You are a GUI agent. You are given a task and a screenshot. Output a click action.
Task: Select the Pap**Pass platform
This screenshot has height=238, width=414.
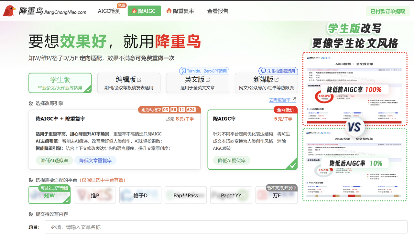point(186,195)
